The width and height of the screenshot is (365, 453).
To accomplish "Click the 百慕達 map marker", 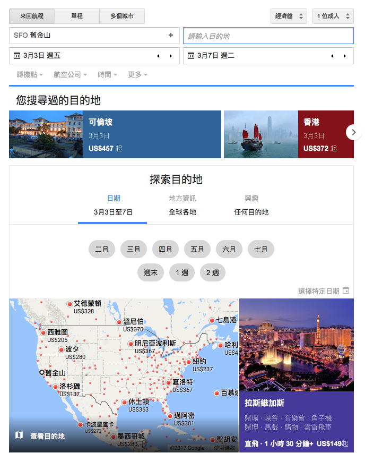I will [216, 393].
